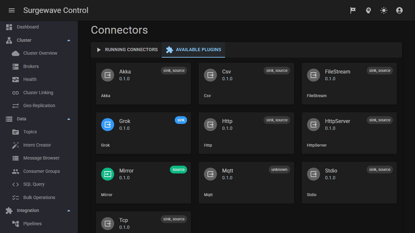The width and height of the screenshot is (415, 233).
Task: Click the Tcp plugin avatar icon
Action: pos(108,224)
